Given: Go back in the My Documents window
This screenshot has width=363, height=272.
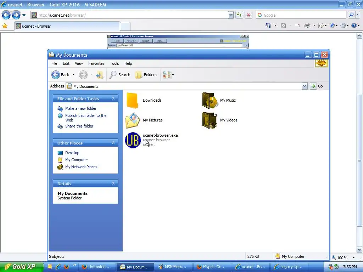Looking at the screenshot, I should [x=60, y=75].
